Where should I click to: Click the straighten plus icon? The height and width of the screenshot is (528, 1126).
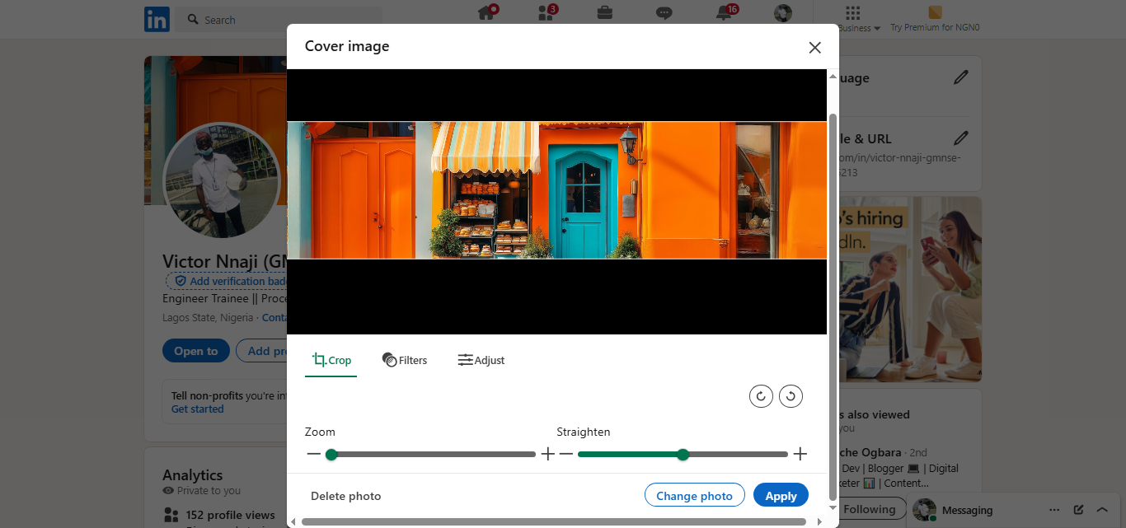tap(800, 454)
